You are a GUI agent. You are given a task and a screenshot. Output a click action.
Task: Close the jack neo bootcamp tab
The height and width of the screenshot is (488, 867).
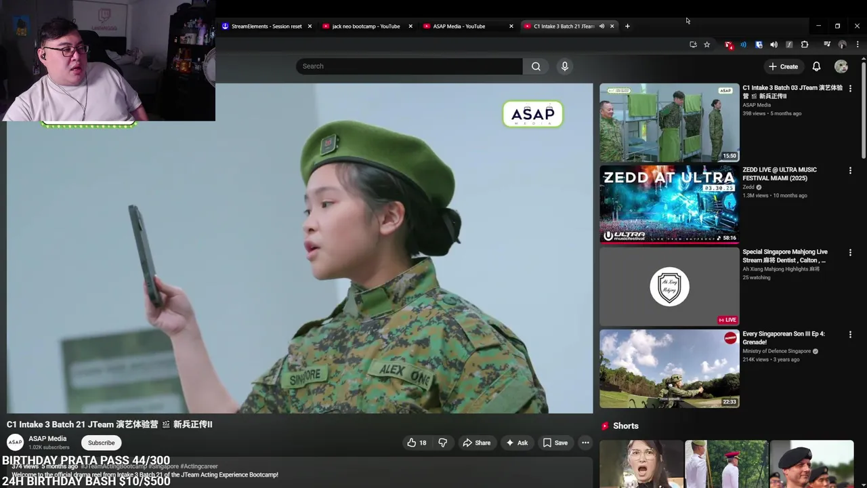coord(410,26)
